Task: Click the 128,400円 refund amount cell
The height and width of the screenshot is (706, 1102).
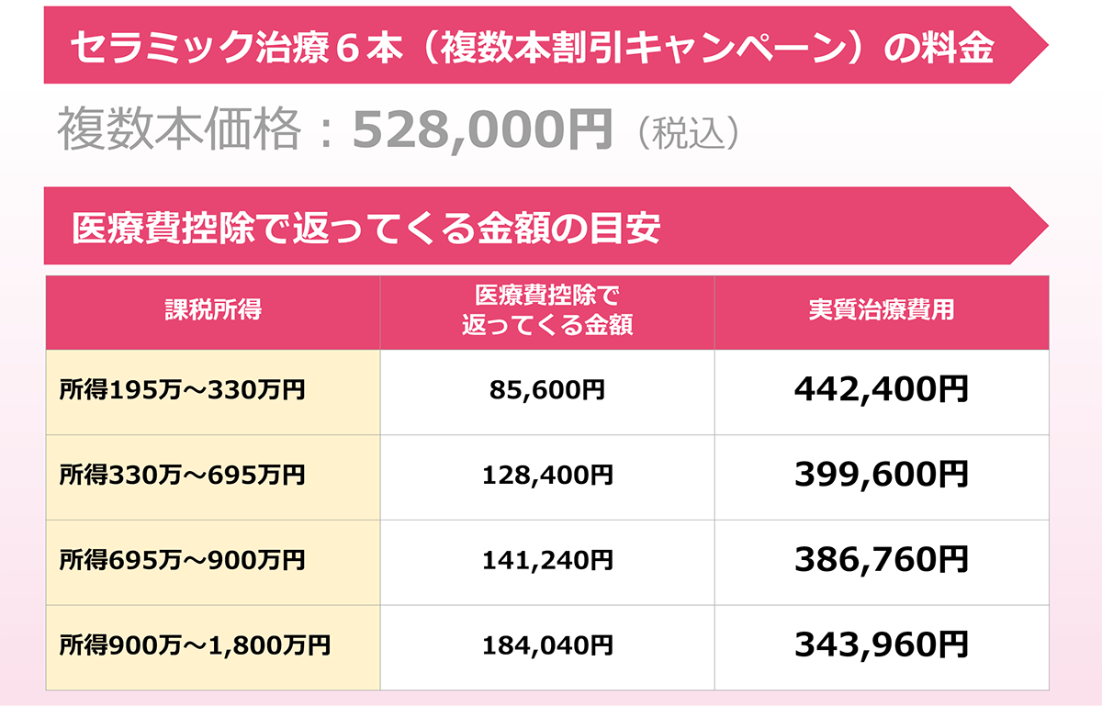Action: click(547, 476)
